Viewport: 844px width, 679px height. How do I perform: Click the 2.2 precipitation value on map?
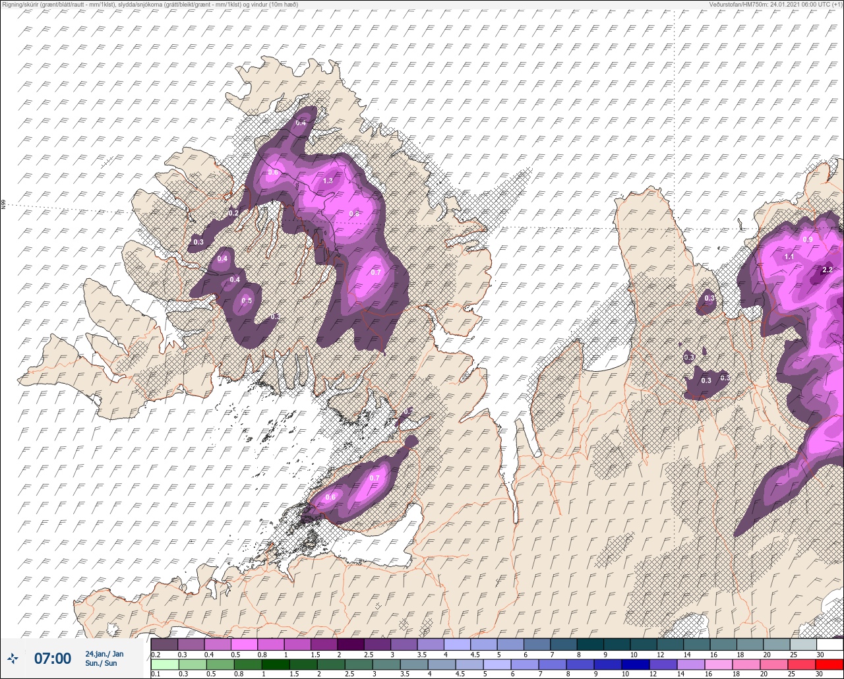[828, 270]
